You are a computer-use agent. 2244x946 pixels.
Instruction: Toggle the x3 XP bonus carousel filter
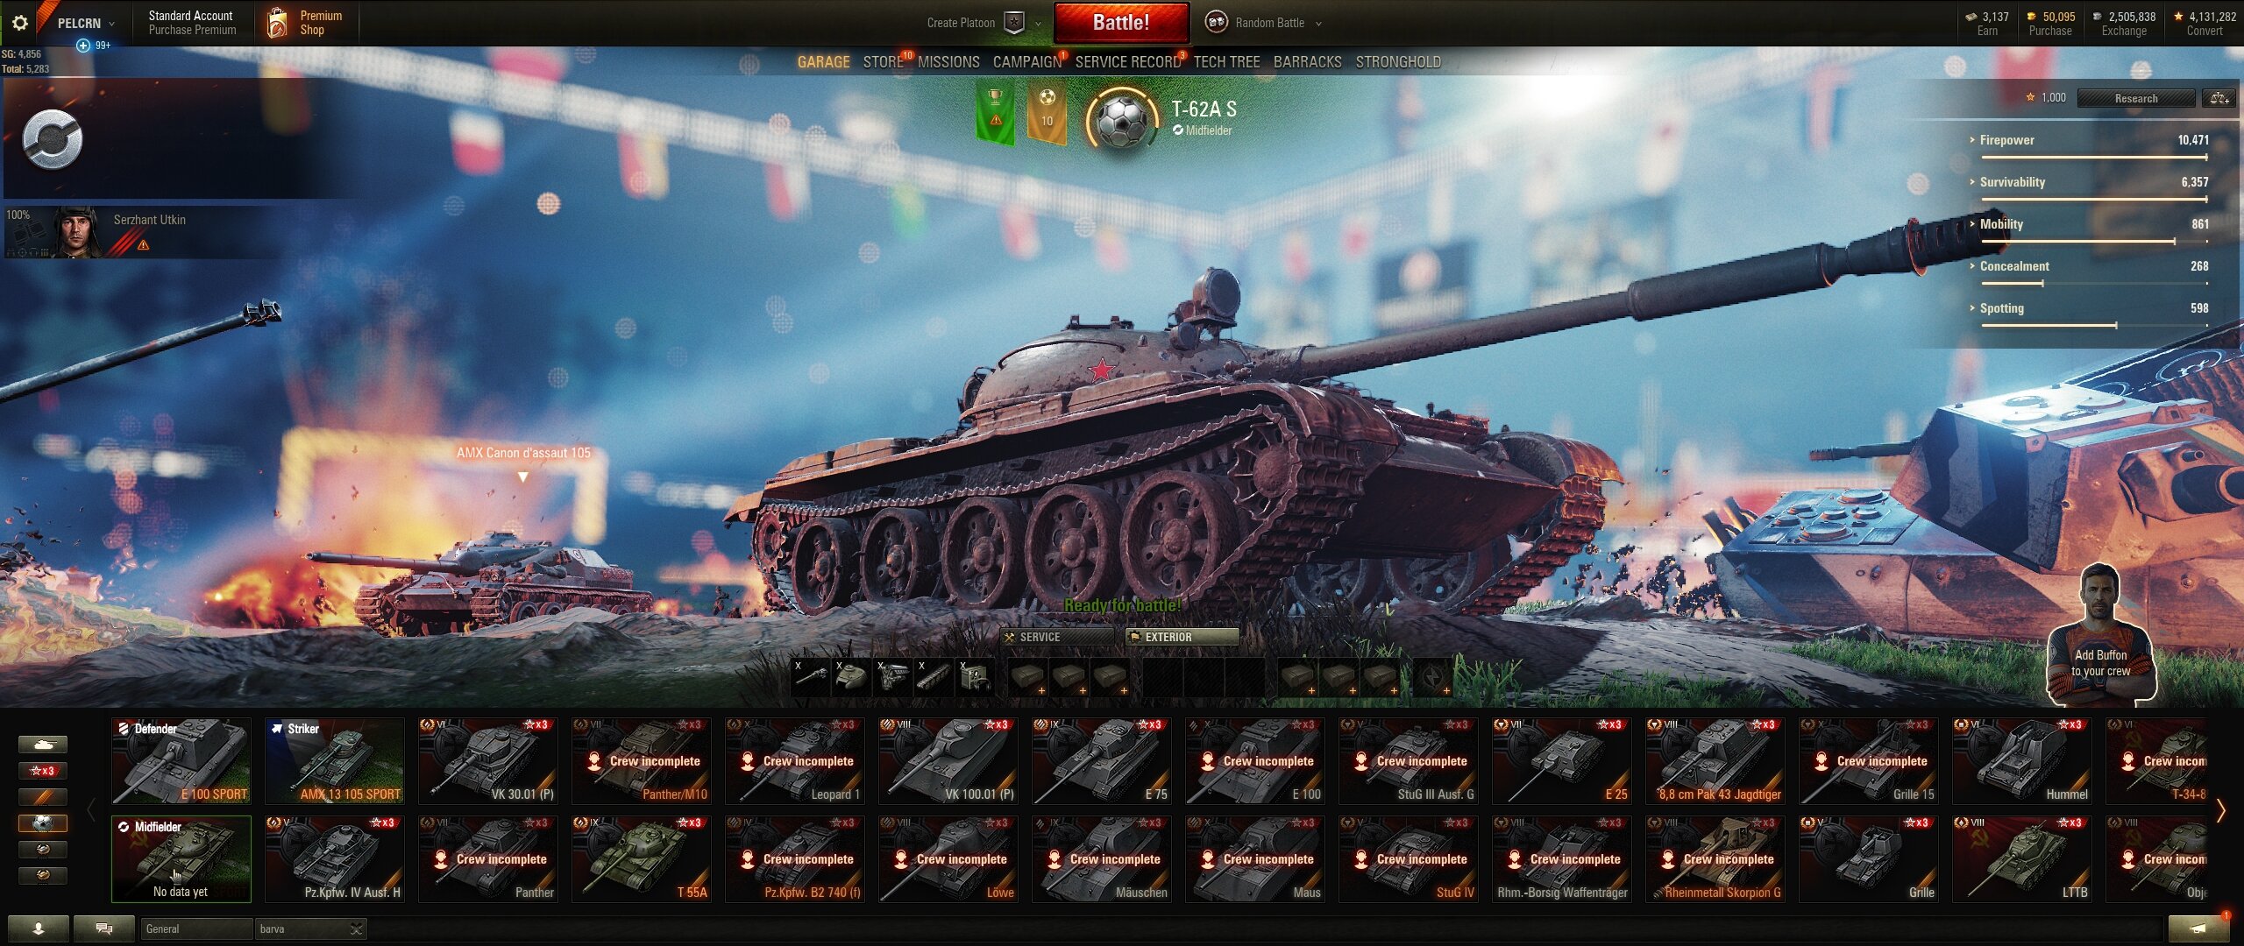click(43, 771)
